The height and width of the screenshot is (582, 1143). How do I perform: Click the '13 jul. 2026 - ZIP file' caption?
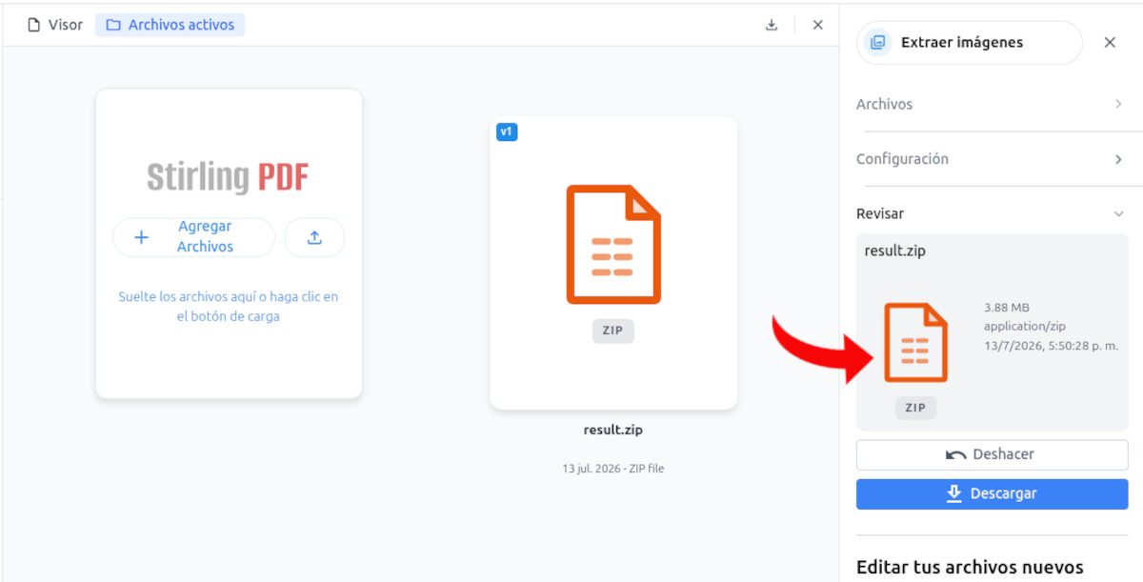tap(613, 469)
